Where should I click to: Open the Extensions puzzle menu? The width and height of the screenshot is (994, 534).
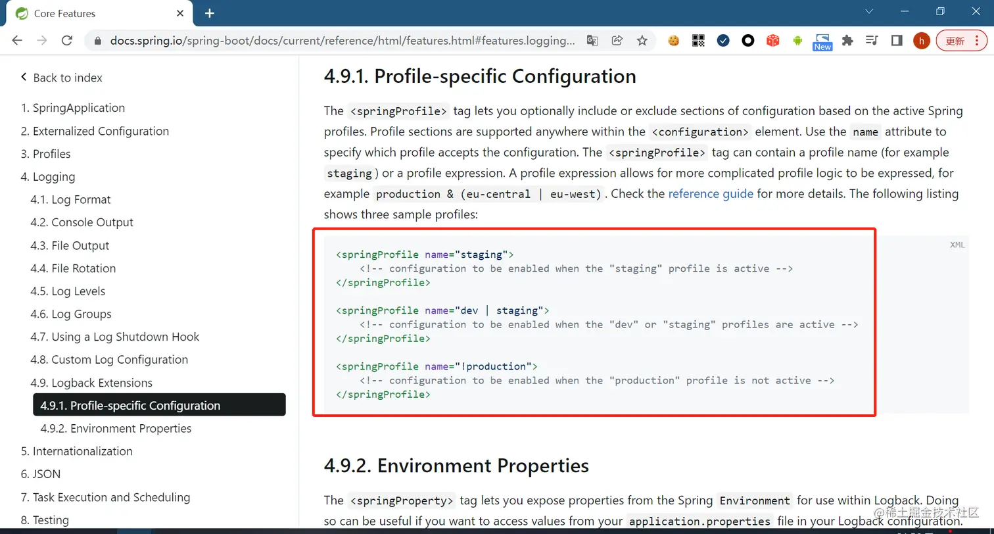tap(847, 41)
